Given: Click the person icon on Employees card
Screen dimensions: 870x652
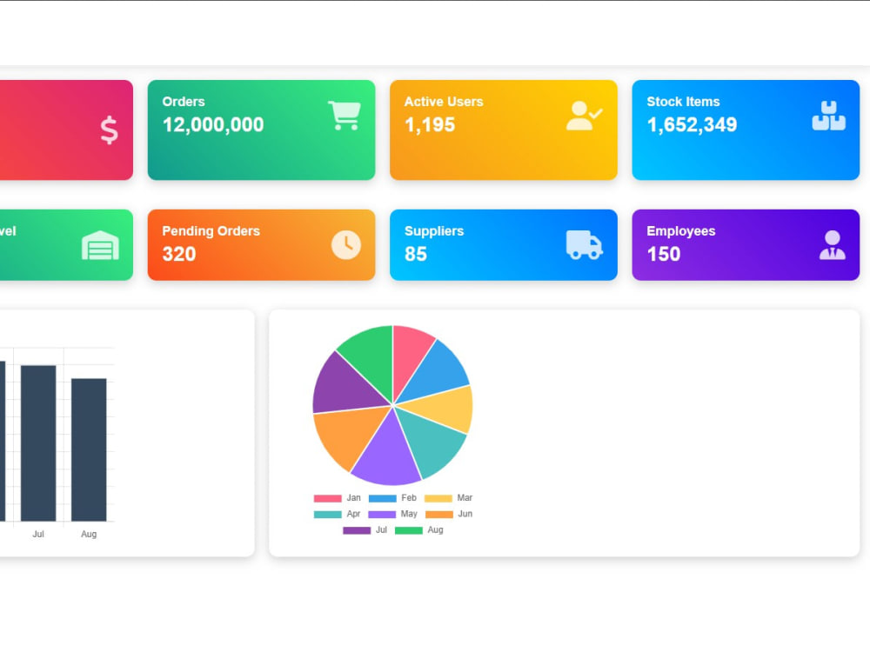Looking at the screenshot, I should (833, 245).
